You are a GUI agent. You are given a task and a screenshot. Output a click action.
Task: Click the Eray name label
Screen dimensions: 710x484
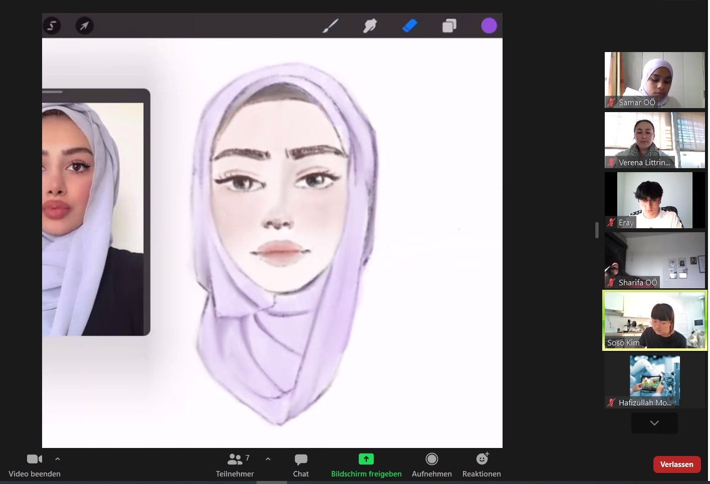click(x=626, y=223)
